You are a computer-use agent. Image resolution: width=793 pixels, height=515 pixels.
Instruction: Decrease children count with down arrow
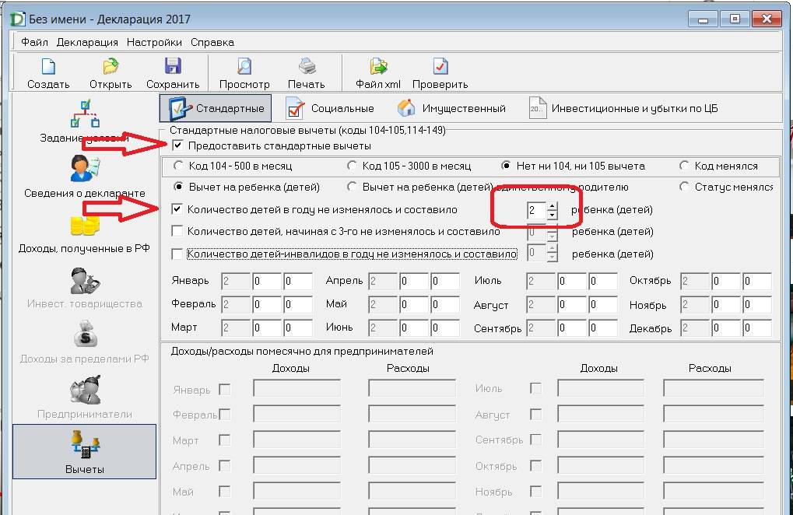click(x=553, y=215)
